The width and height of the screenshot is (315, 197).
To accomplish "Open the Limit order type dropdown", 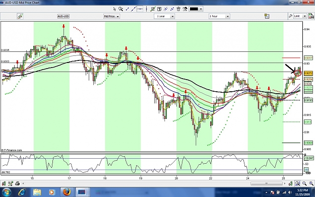I will click(300, 16).
